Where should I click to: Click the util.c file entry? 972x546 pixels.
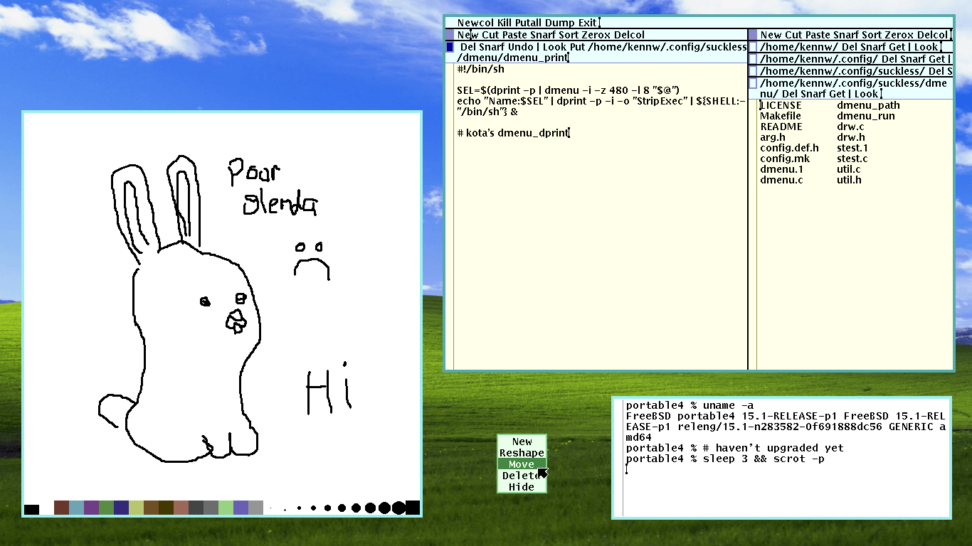point(849,169)
